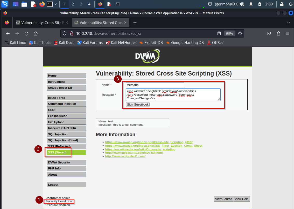Open PHP Info page

click(x=66, y=169)
